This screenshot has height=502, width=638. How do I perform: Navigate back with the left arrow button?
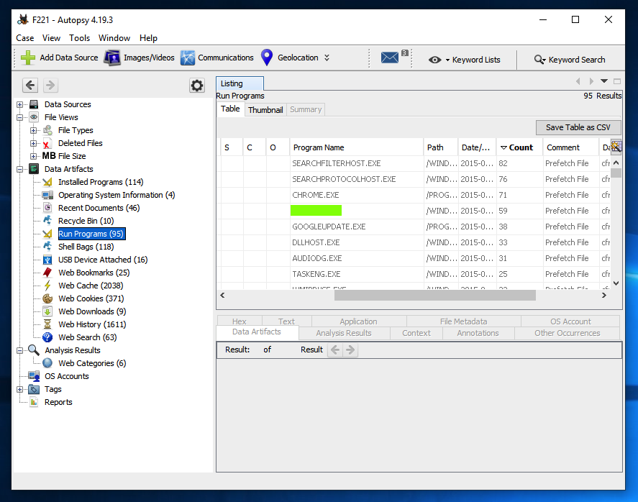point(30,86)
